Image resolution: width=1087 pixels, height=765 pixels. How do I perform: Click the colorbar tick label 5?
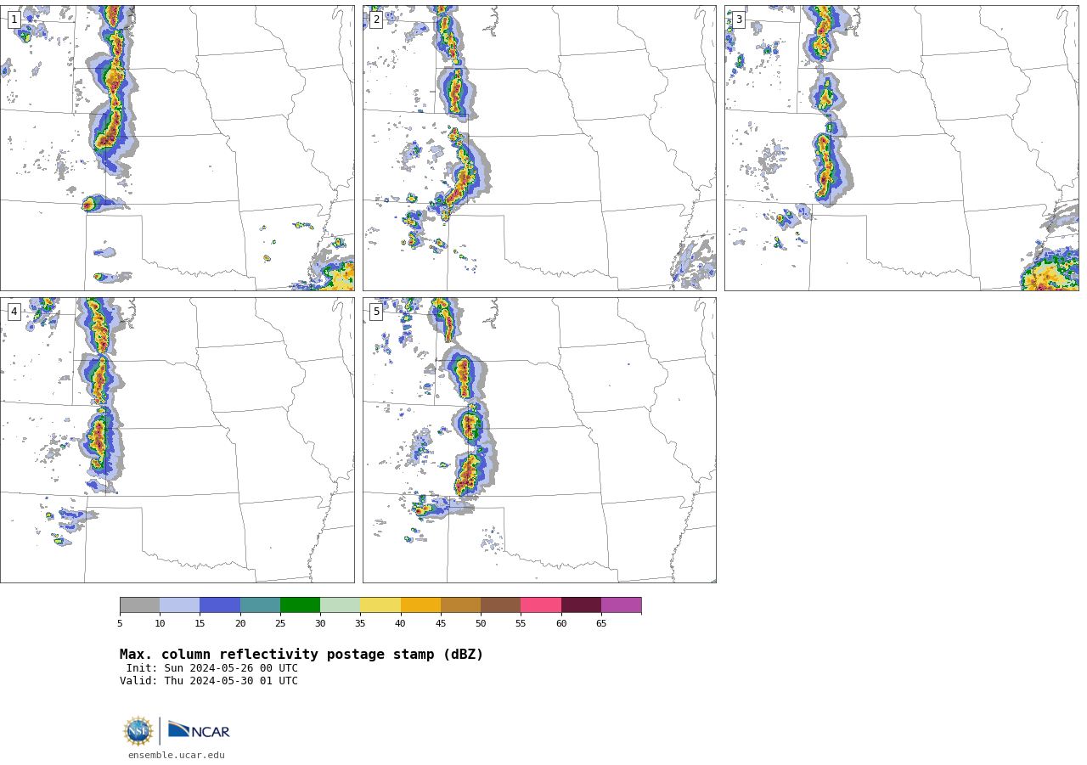click(120, 624)
